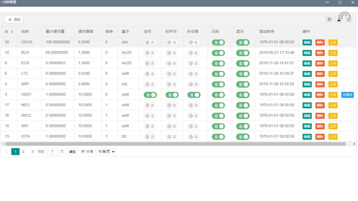
Task: Click the page number input field
Action: (x=52, y=152)
